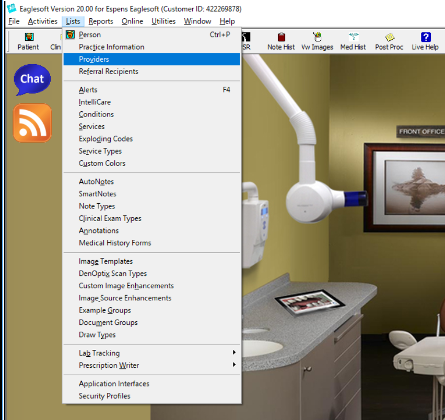Viewport: 445px width, 420px height.
Task: Close the open Lists menu
Action: (x=73, y=21)
